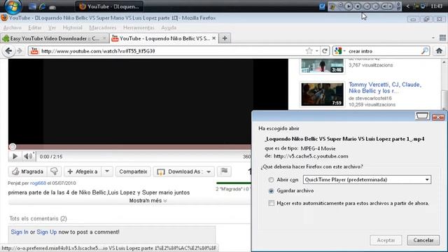Bookmark this page with the star
The height and width of the screenshot is (252, 448).
pyautogui.click(x=309, y=51)
